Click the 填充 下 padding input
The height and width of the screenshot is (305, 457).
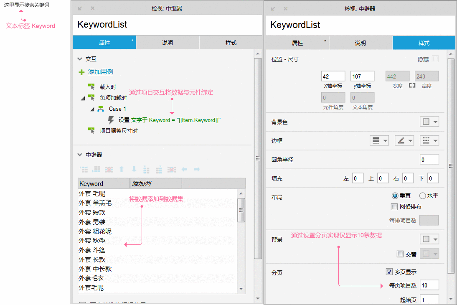click(x=433, y=178)
